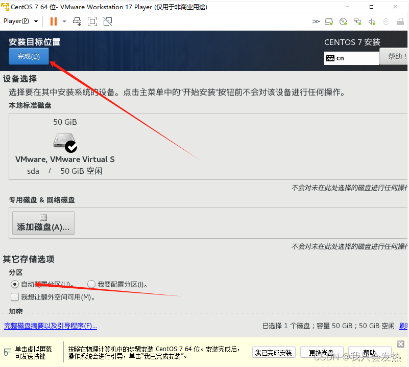The height and width of the screenshot is (367, 409).
Task: Check 我想让额外空间可用(M) checkbox
Action: (x=15, y=297)
